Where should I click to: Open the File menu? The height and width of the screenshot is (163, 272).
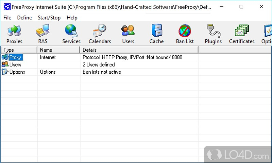(x=7, y=18)
